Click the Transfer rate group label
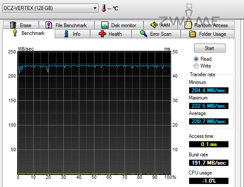The width and height of the screenshot is (244, 187). 203,75
